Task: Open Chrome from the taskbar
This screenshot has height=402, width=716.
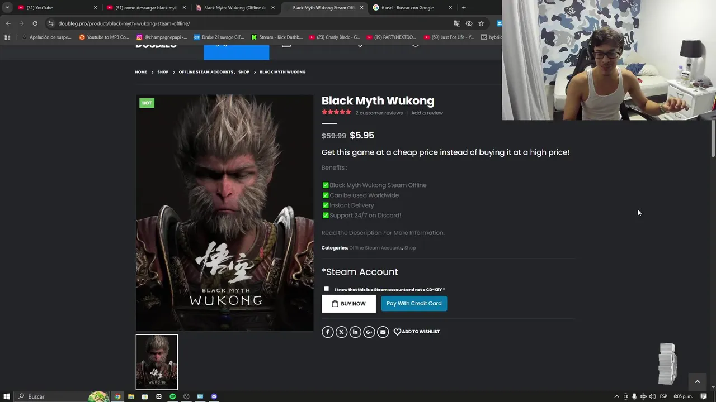Action: pos(117,396)
